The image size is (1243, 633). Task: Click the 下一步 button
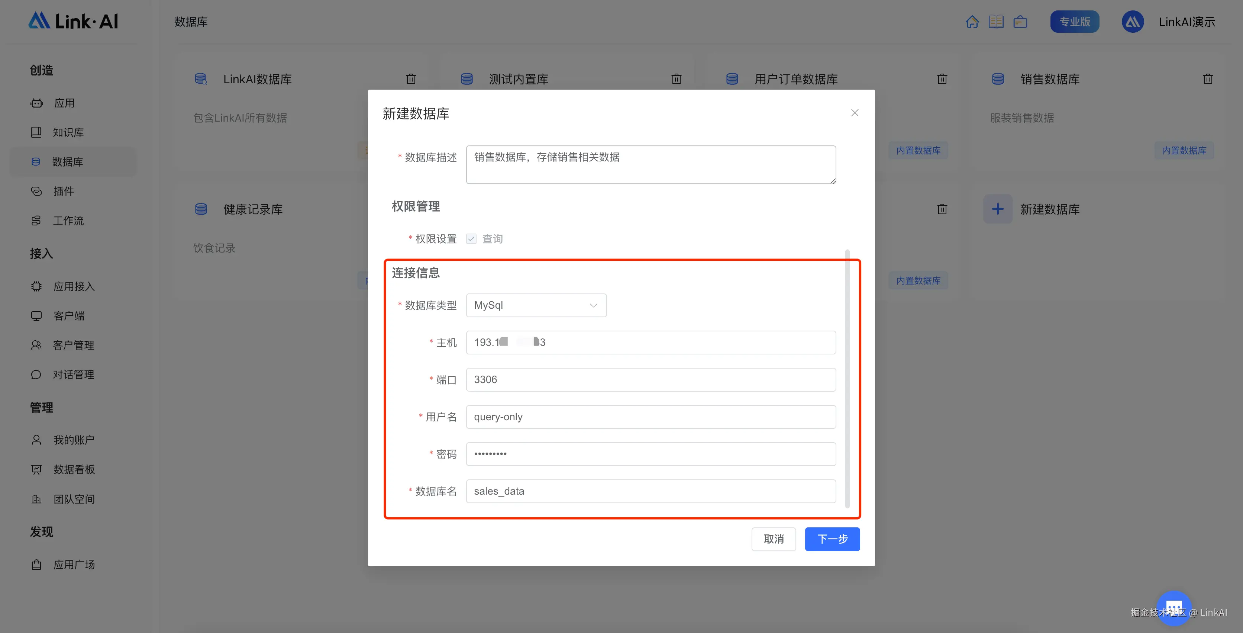coord(832,539)
